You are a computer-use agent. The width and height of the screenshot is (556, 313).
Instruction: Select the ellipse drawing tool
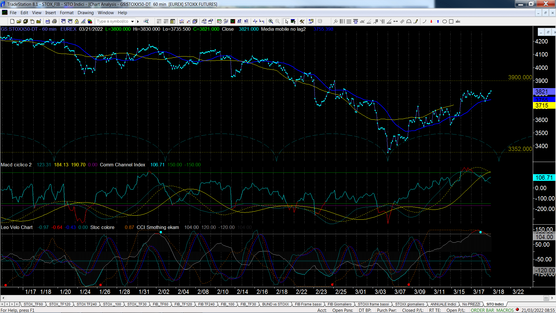445,21
